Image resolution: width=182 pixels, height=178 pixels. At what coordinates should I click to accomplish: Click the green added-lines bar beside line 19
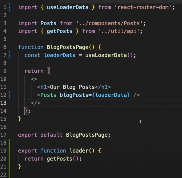[x=9, y=151]
